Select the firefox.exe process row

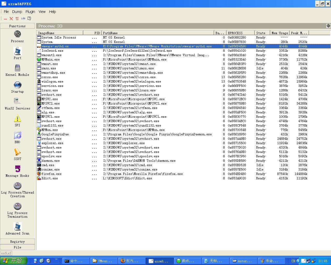(184, 174)
